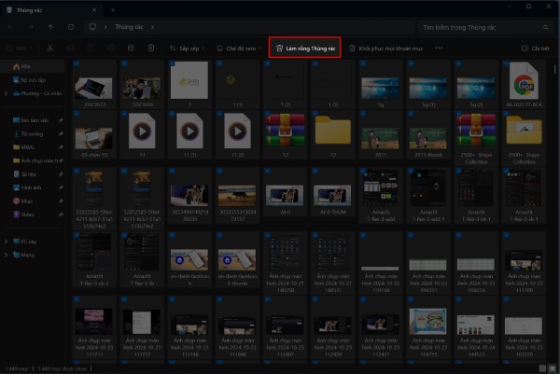
Task: Click Khôi phục mọi khoản mục
Action: pyautogui.click(x=385, y=48)
